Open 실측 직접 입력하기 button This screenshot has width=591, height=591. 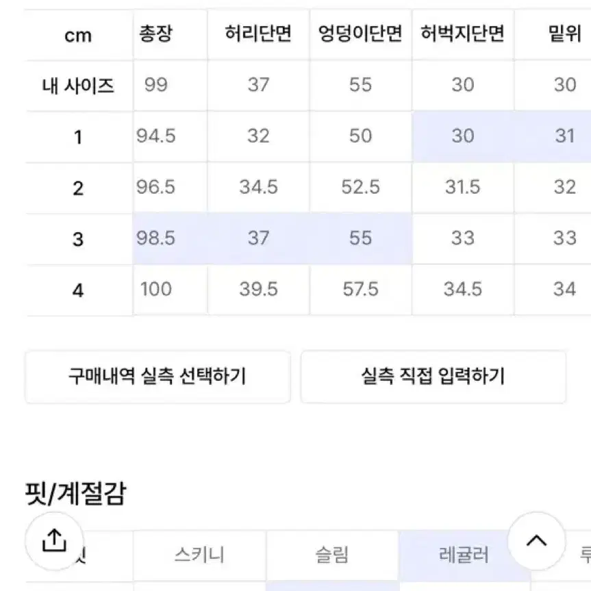pos(433,377)
